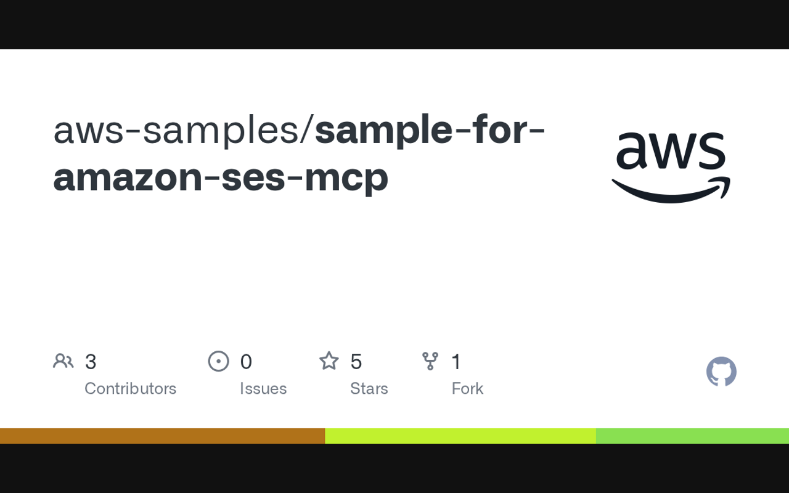The height and width of the screenshot is (493, 789).
Task: Select the contributors count "3"
Action: tap(91, 362)
